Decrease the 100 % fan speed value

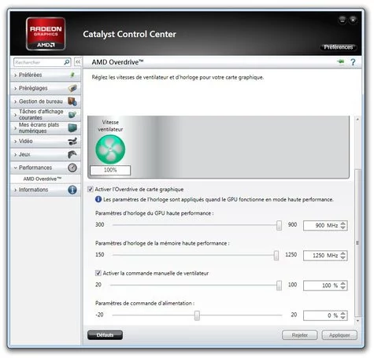(343, 288)
